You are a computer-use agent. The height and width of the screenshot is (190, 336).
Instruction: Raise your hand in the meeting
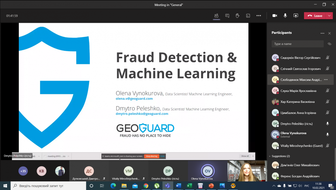237,16
